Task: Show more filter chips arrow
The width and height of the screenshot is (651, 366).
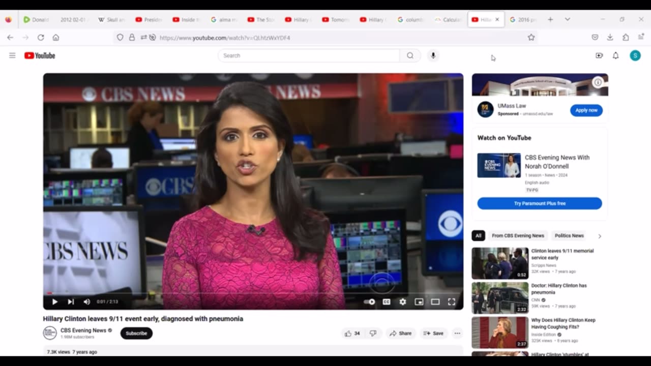Action: click(600, 236)
